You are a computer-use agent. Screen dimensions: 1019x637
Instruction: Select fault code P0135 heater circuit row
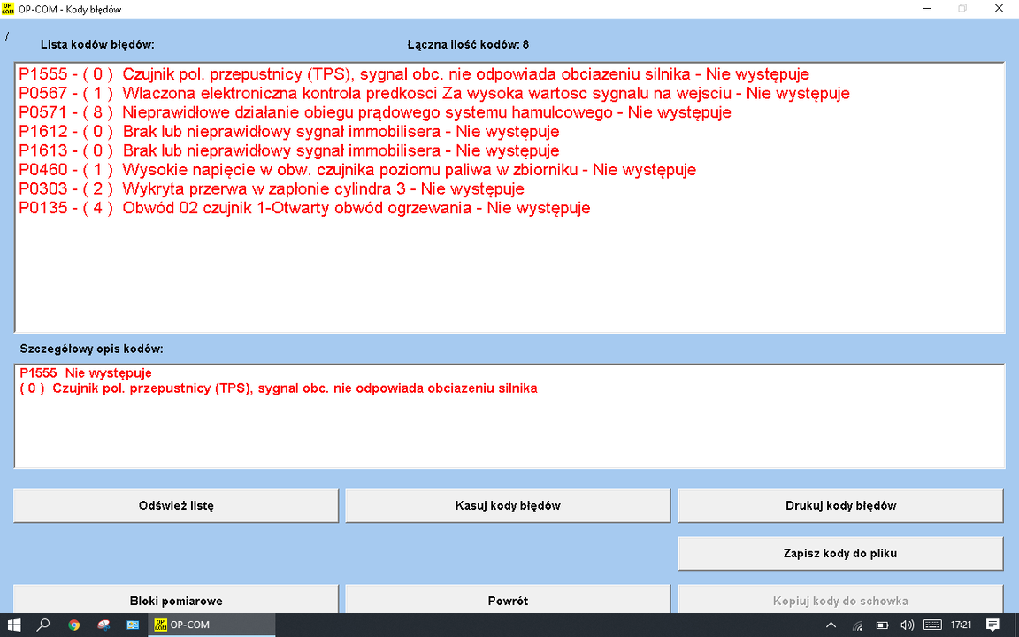click(x=304, y=209)
